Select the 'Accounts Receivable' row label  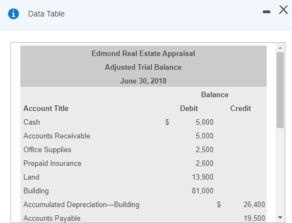[x=57, y=136]
